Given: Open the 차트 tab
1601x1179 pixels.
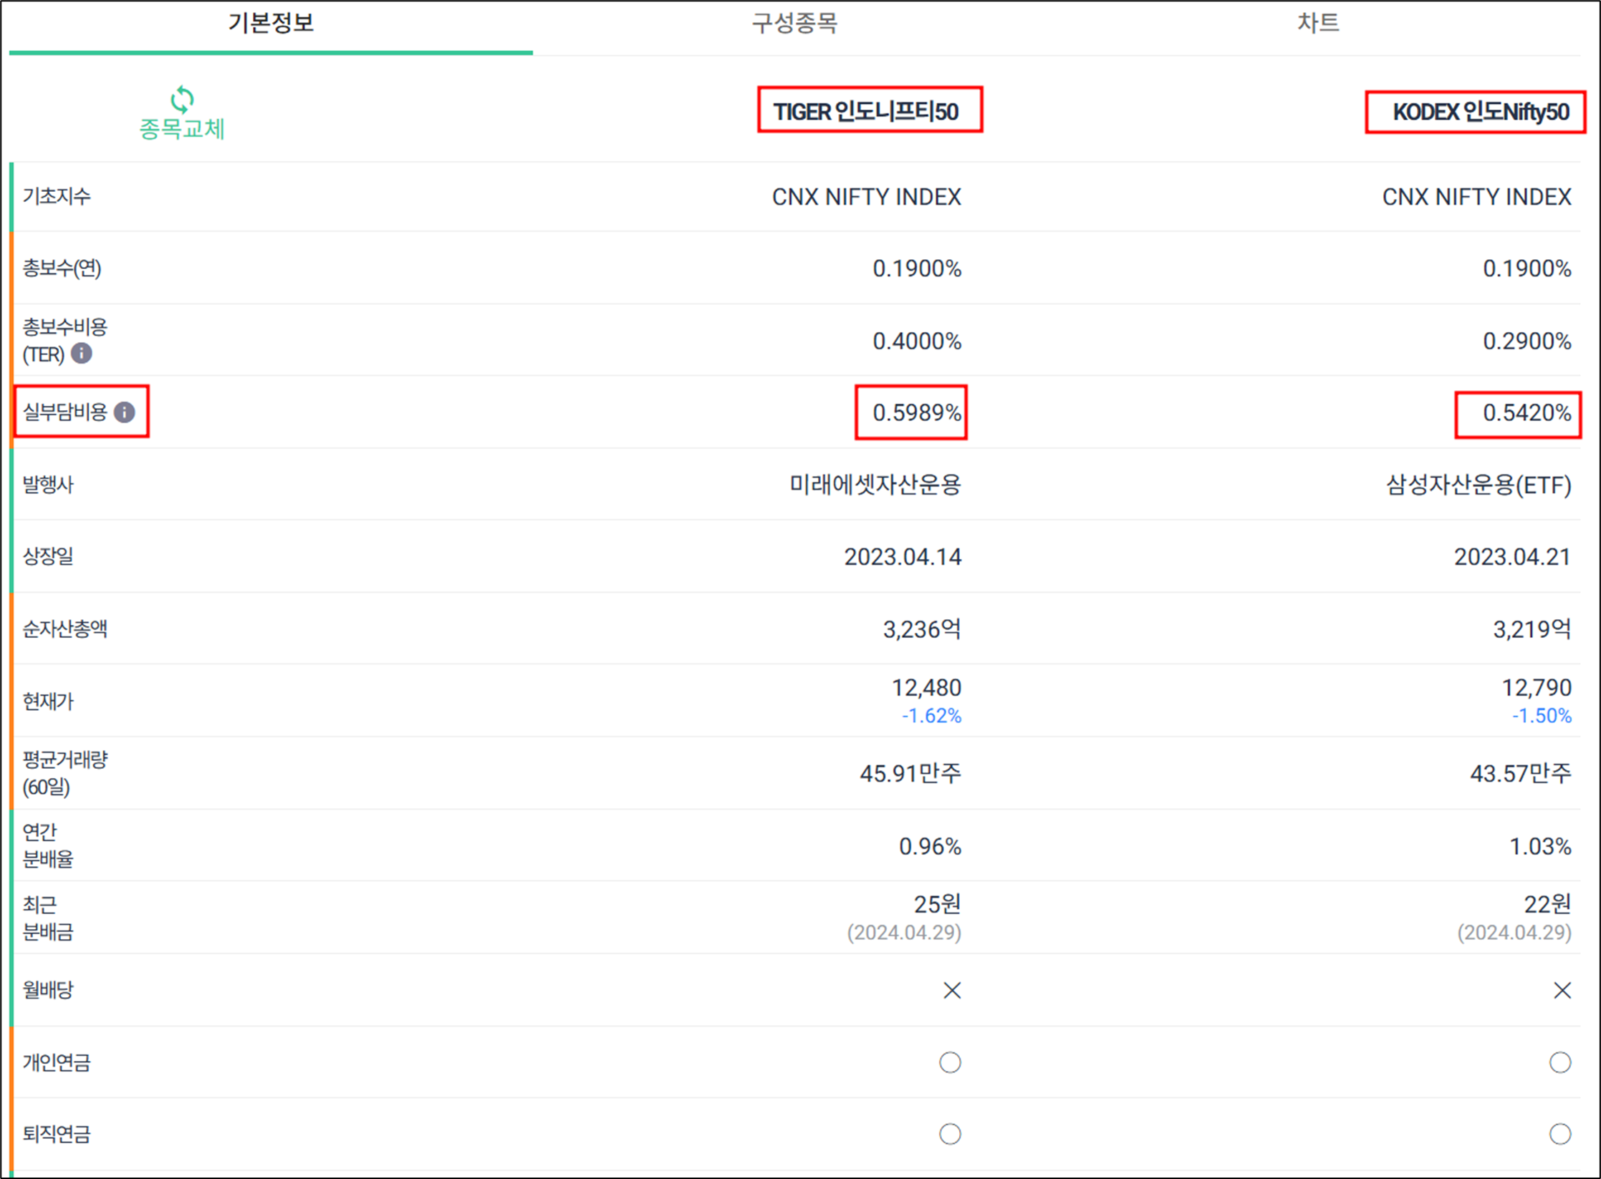Looking at the screenshot, I should click(x=1318, y=24).
